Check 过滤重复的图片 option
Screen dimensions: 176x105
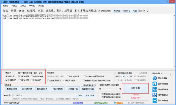48,80
